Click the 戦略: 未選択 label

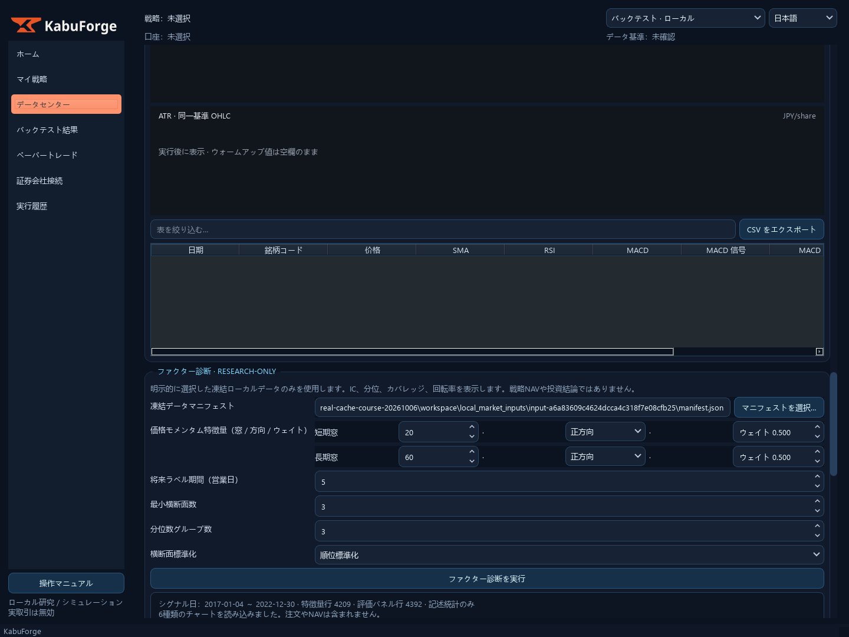click(167, 18)
